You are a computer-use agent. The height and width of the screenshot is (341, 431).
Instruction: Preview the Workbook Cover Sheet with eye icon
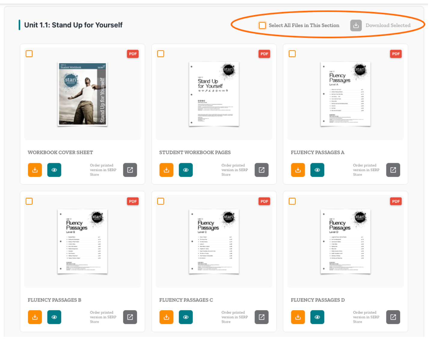[x=54, y=170]
